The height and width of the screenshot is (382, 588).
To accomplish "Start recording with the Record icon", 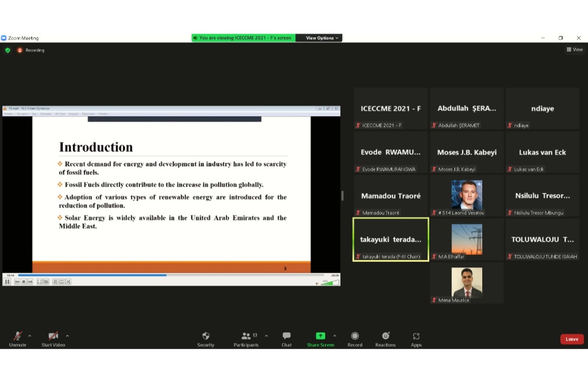I will (x=355, y=336).
